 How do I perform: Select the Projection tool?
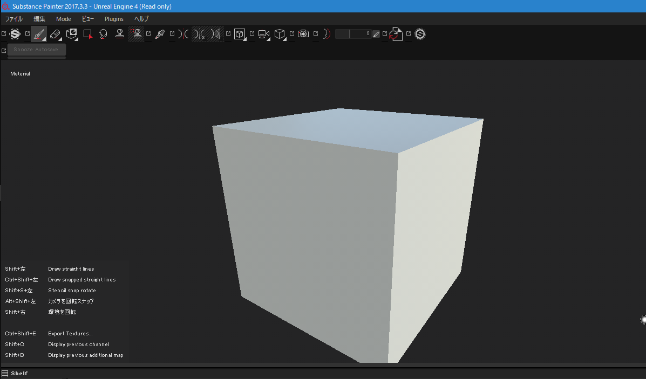point(72,34)
